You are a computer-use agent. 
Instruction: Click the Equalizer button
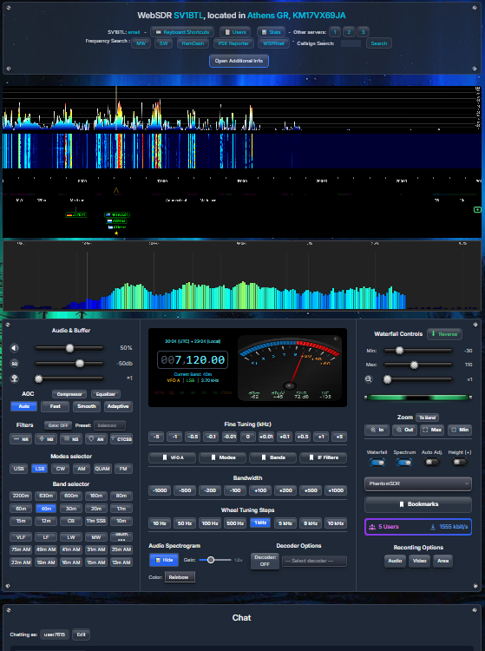point(106,394)
